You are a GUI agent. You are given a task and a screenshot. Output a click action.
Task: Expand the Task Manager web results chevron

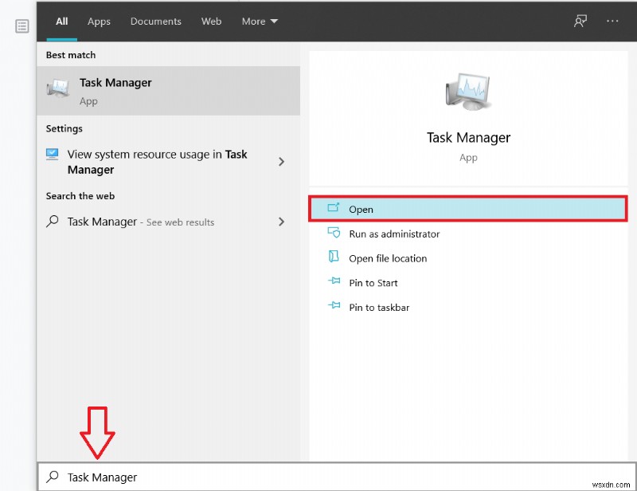[281, 222]
